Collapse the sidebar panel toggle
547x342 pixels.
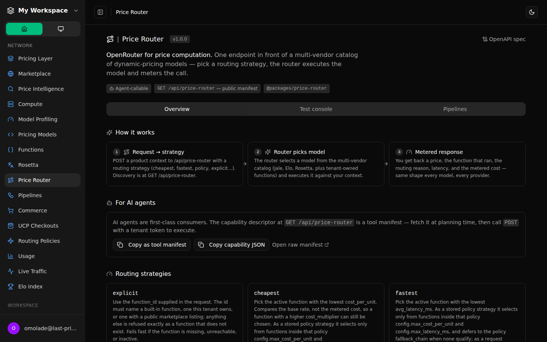[x=100, y=12]
